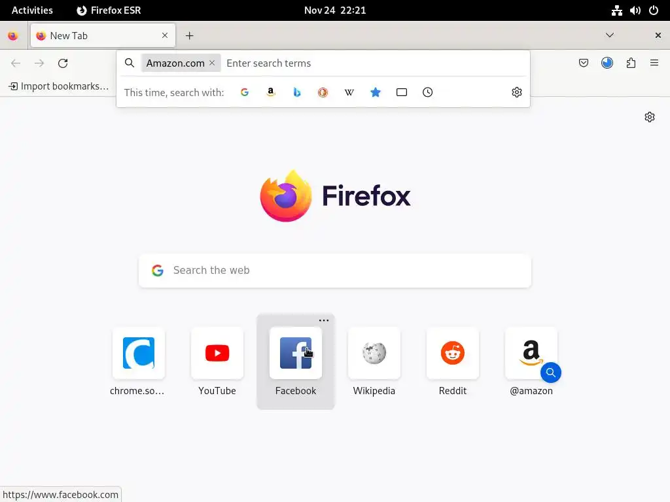Open the Extensions puzzle icon
Screen dimensions: 670x502
[631, 63]
